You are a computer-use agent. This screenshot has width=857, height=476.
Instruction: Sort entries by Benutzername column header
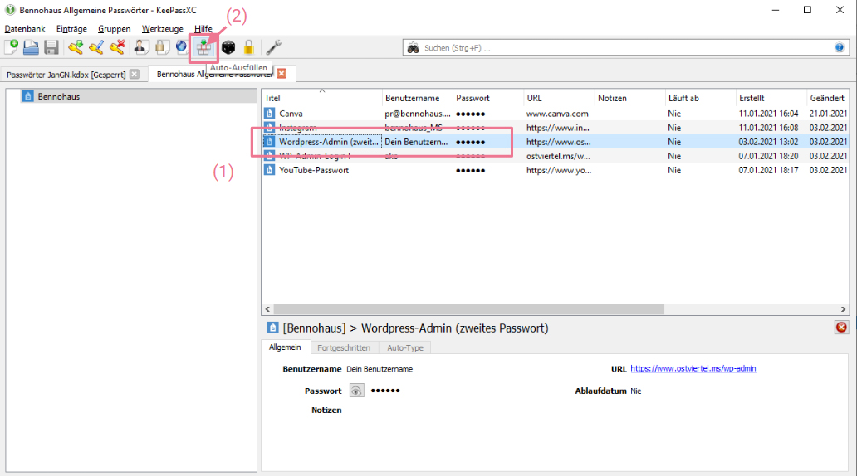tap(417, 98)
